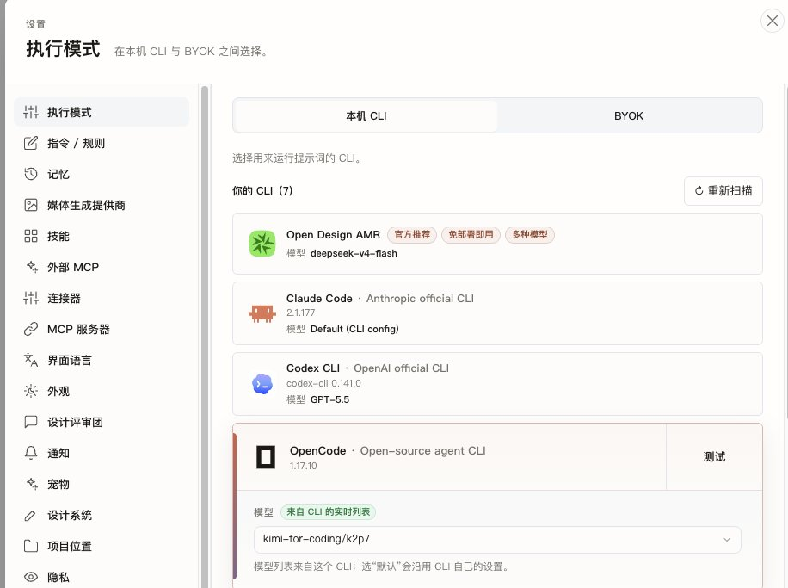Click the 执行模式 sliders icon in sidebar

tap(31, 112)
